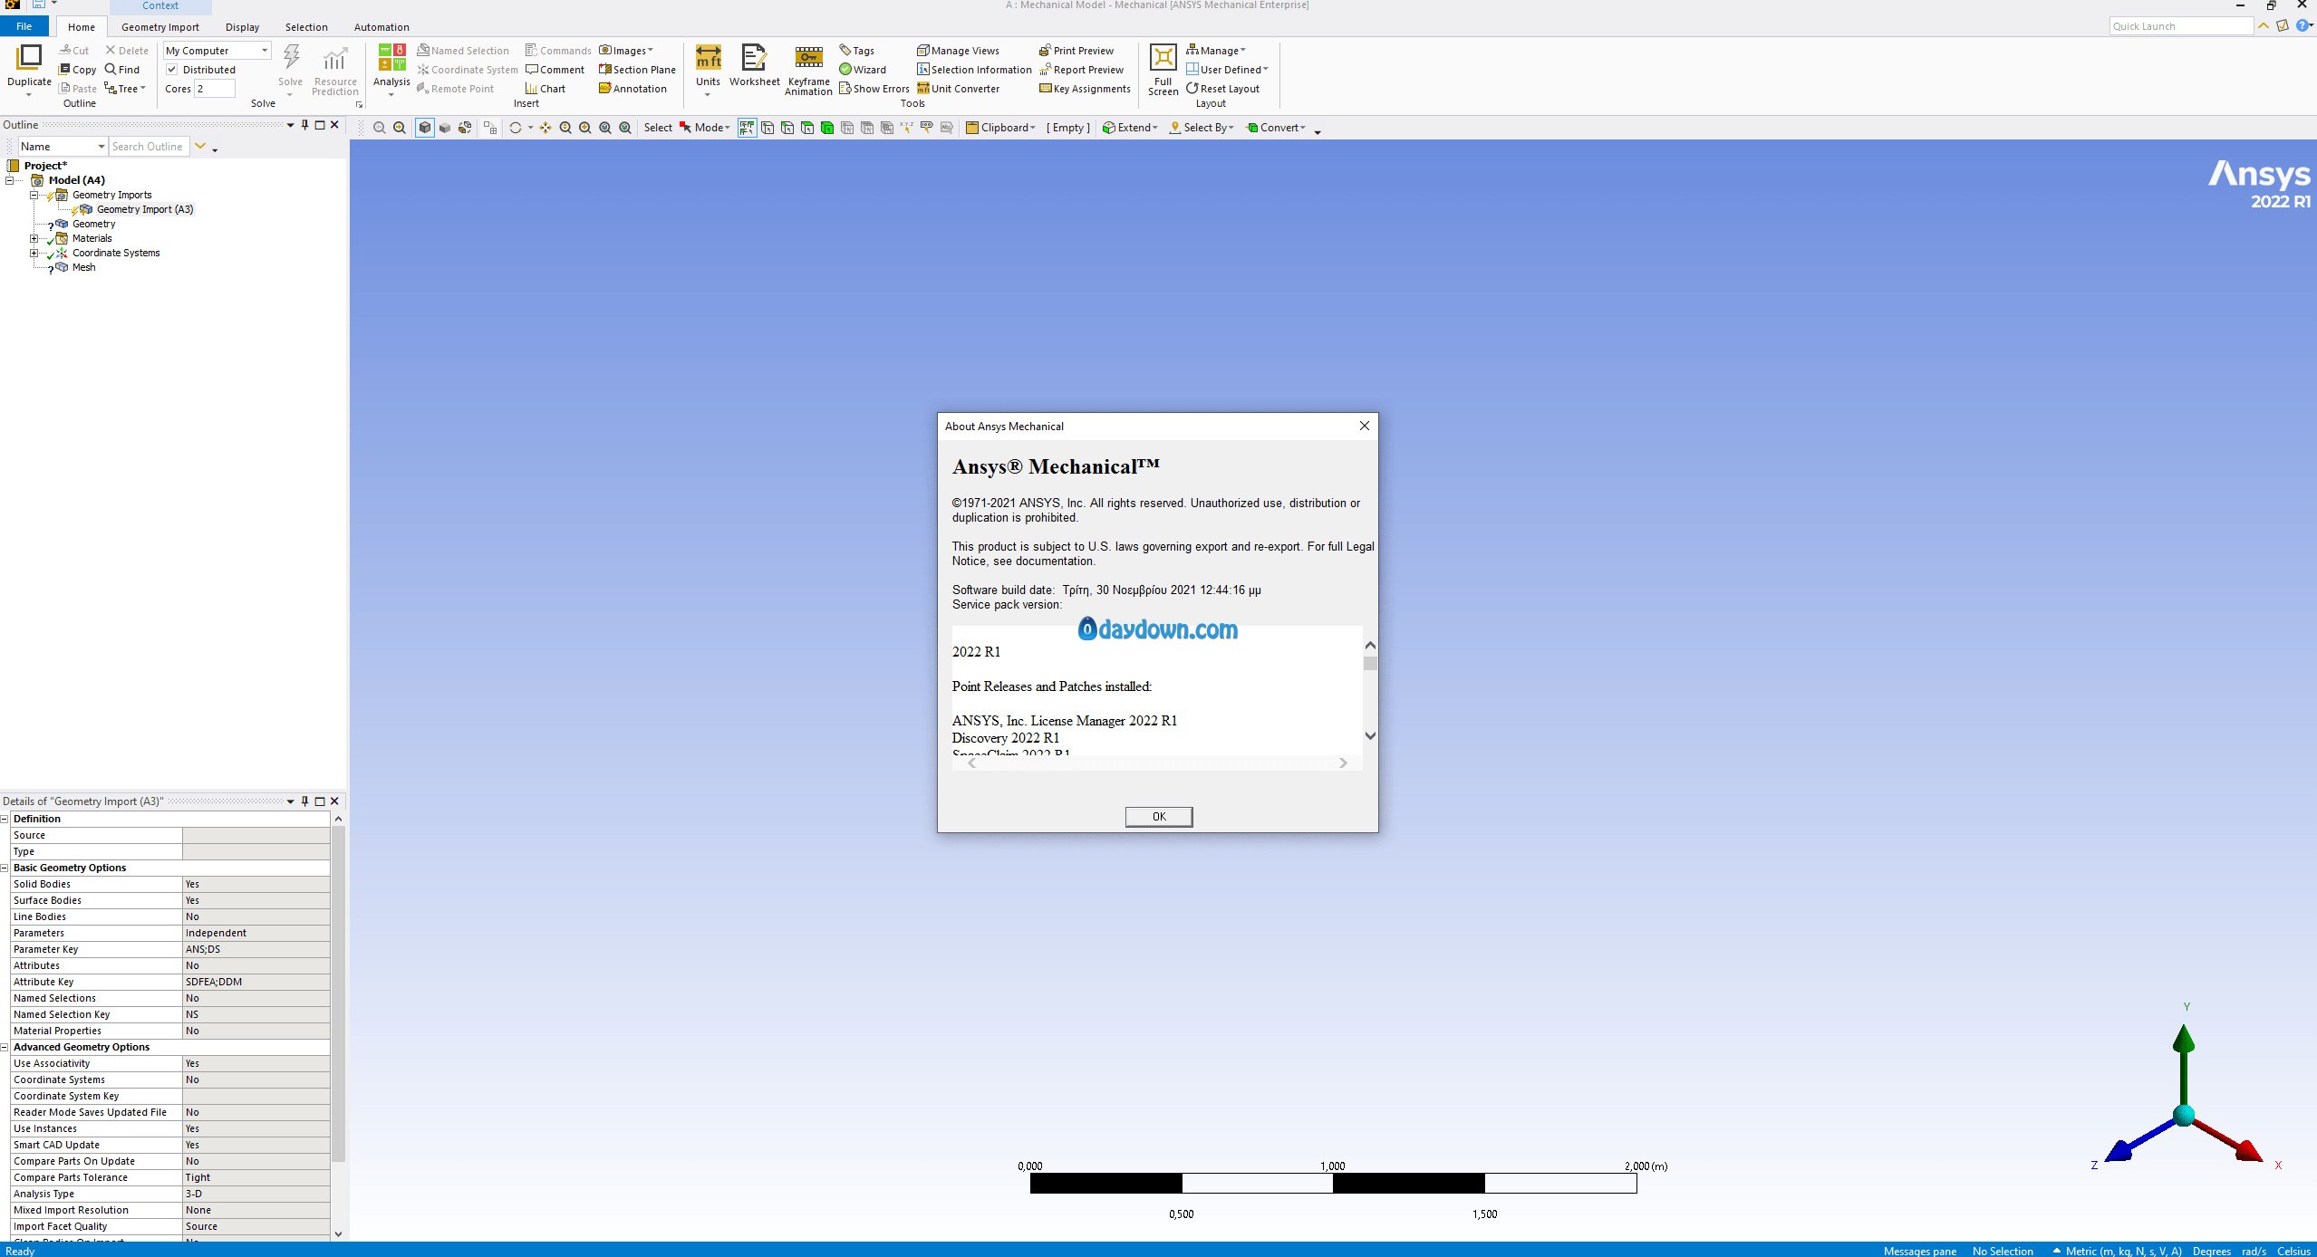This screenshot has width=2317, height=1257.
Task: Collapse Basic Geometry Options section
Action: click(x=5, y=868)
